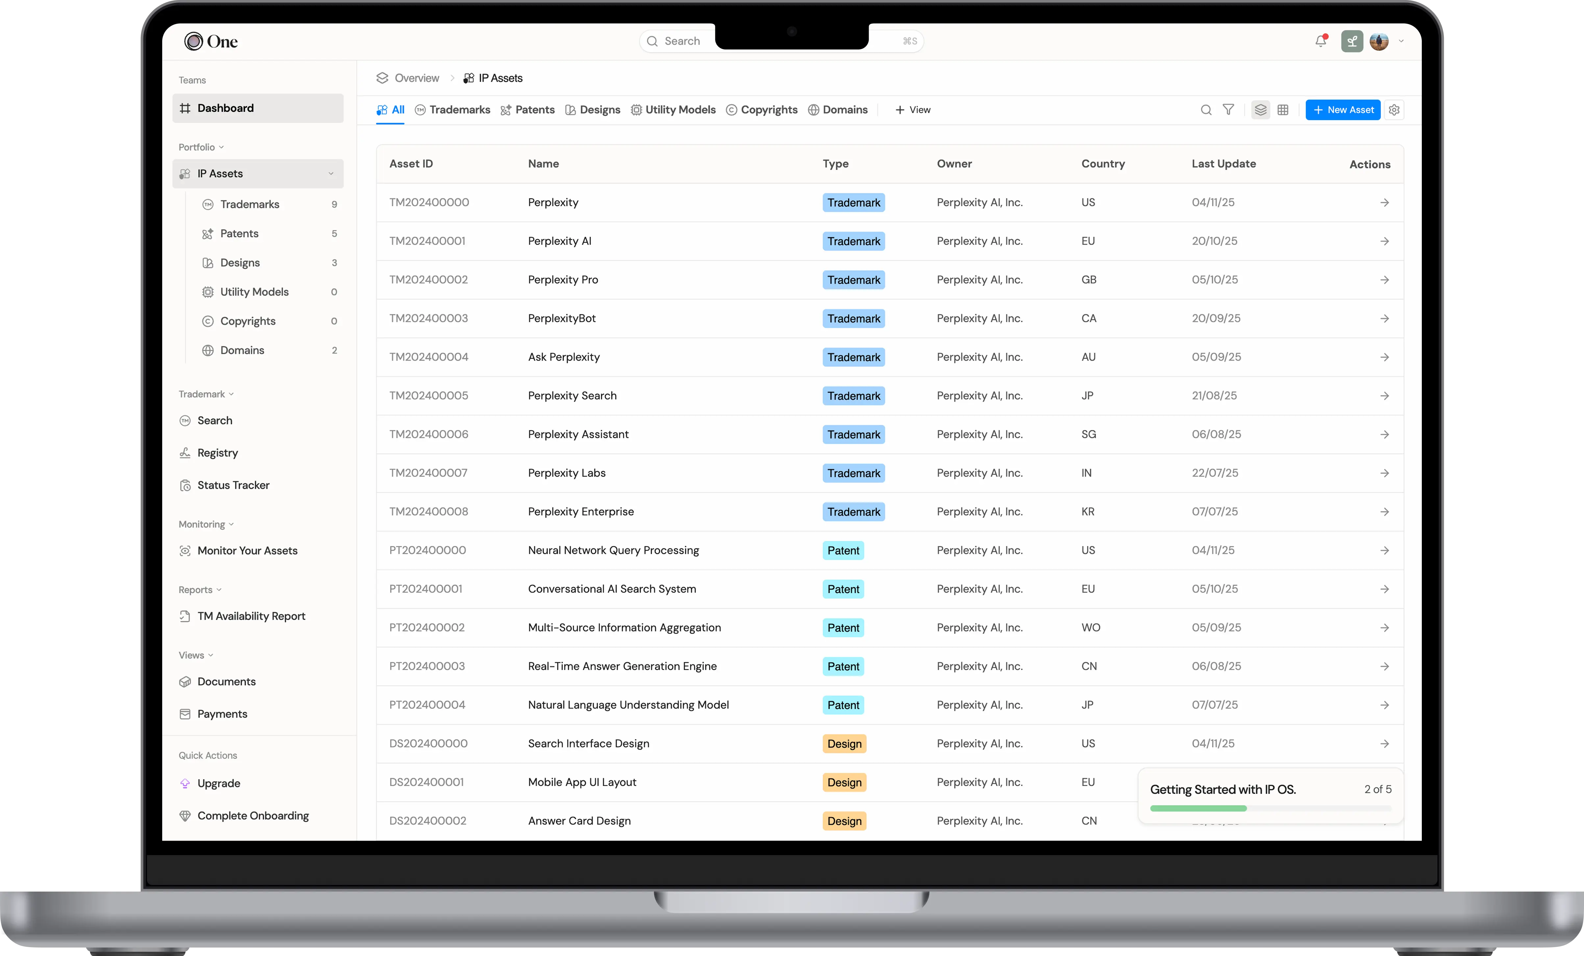This screenshot has height=956, width=1584.
Task: Collapse the IP Assets sidebar section
Action: (331, 174)
